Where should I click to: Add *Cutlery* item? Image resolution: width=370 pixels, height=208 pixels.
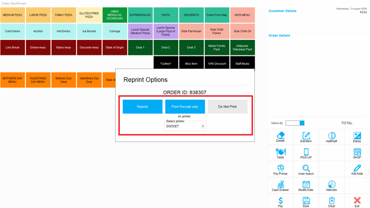pos(166,63)
